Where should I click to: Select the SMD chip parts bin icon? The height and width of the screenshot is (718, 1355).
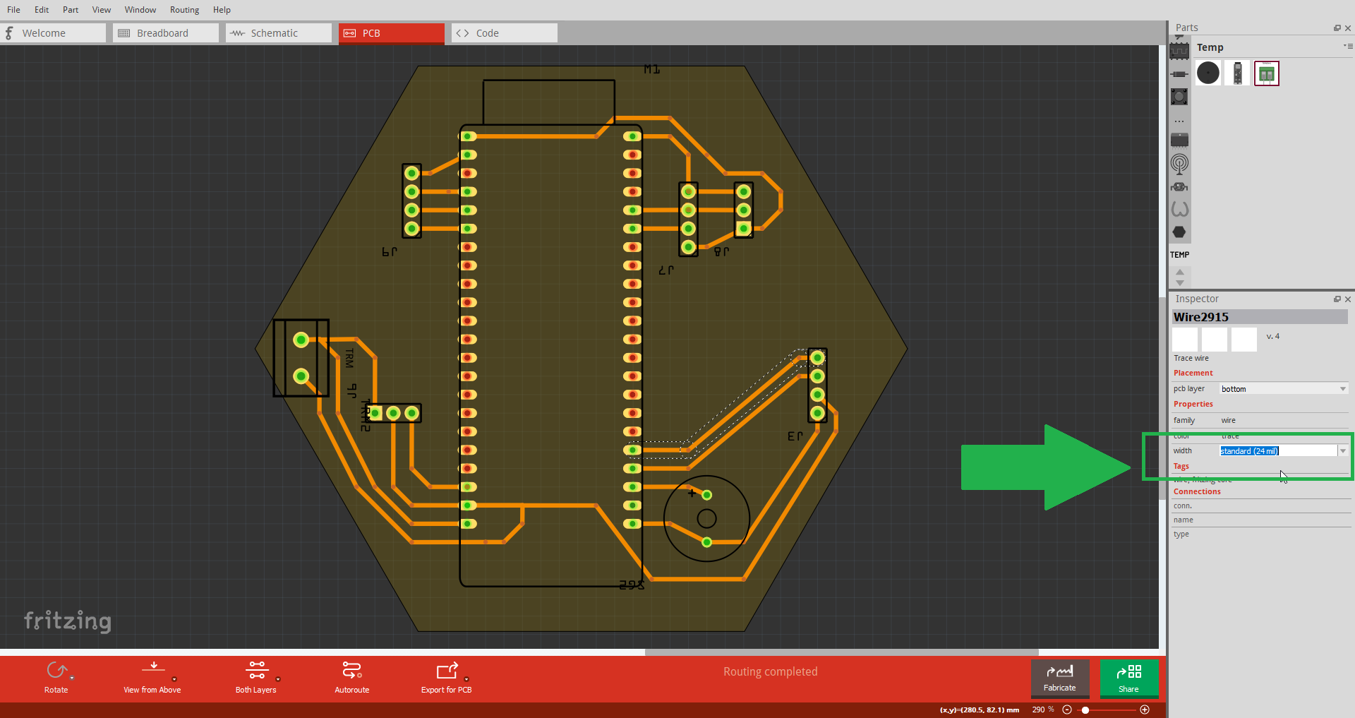(1179, 140)
